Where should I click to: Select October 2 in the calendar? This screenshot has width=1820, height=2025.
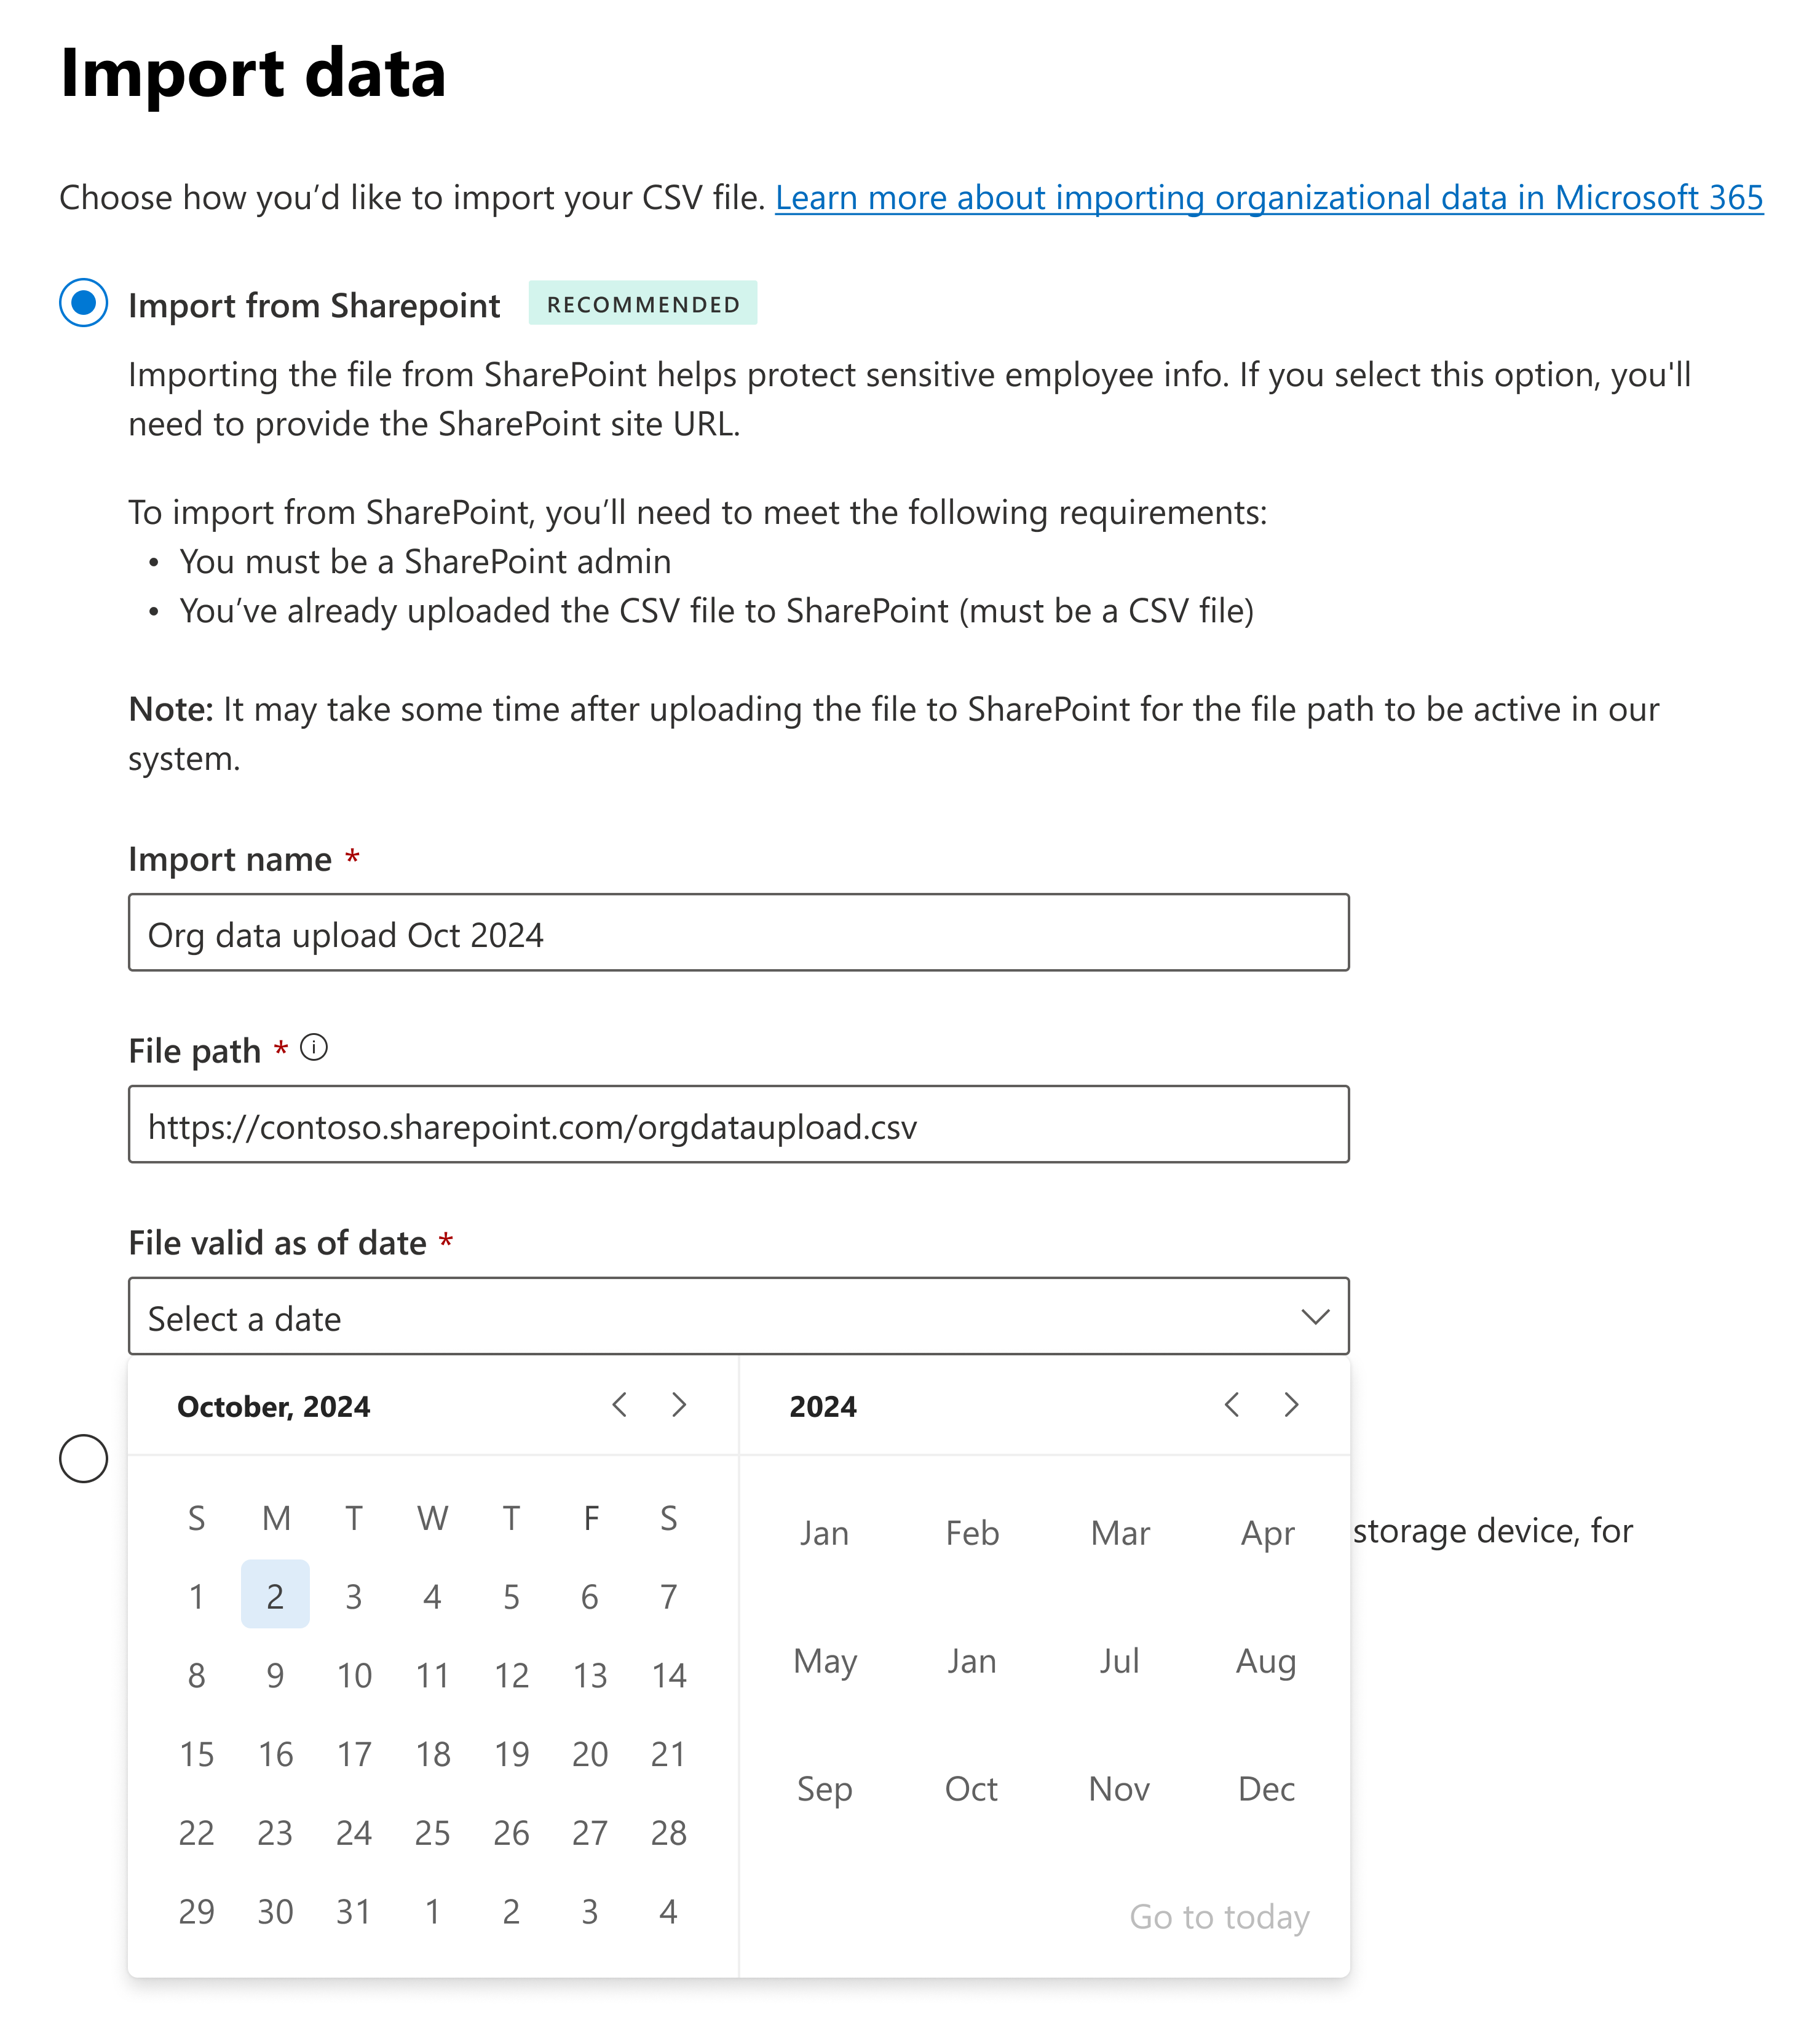click(x=275, y=1596)
